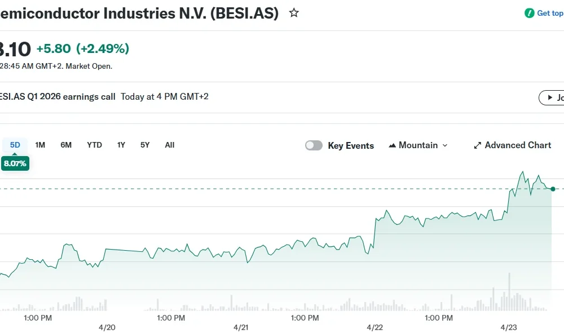Click the mountain icon next to chart type
The image size is (564, 333).
pyautogui.click(x=393, y=145)
